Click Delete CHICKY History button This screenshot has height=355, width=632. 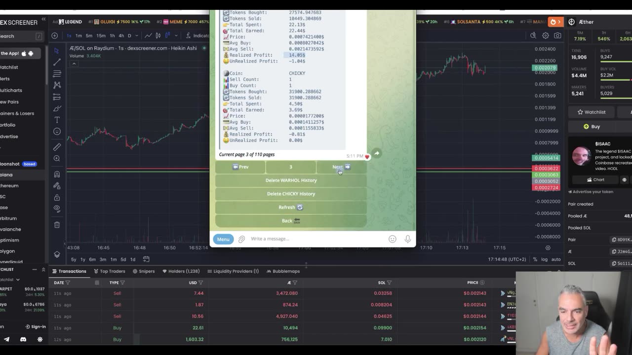[291, 194]
